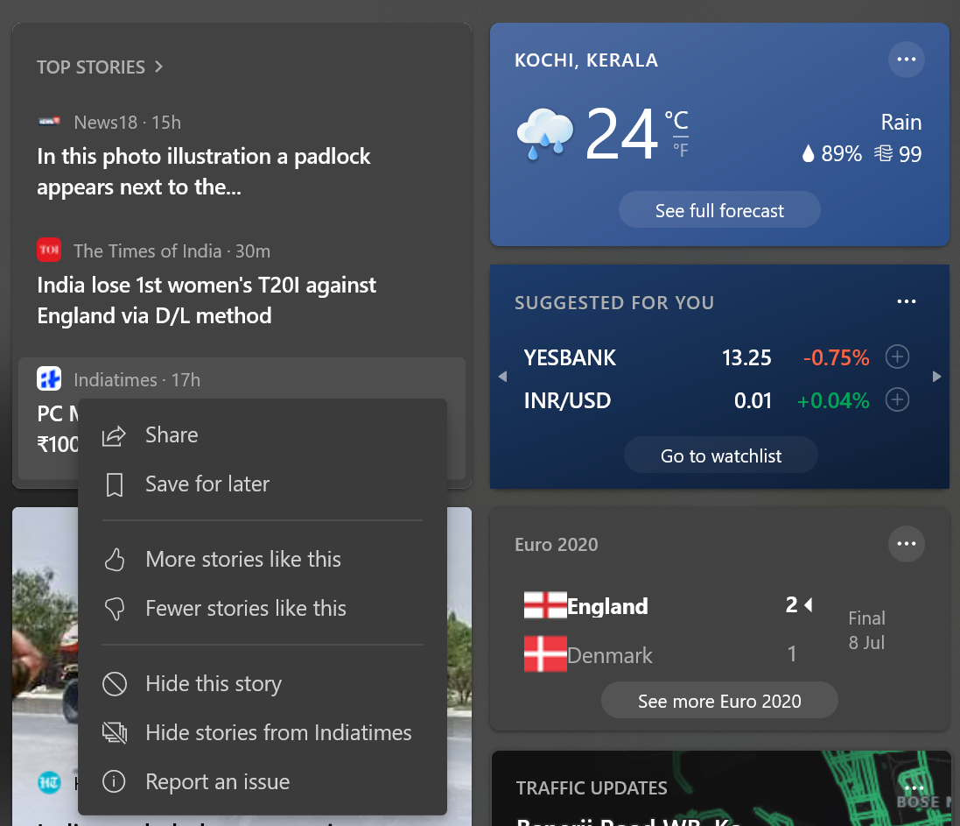This screenshot has width=960, height=826.
Task: Switch temperature unit to Fahrenheit
Action: [680, 150]
